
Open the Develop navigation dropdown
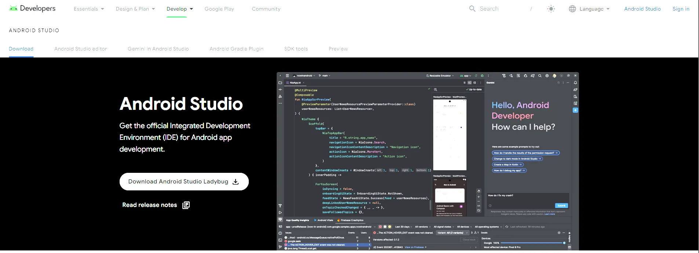click(x=180, y=9)
